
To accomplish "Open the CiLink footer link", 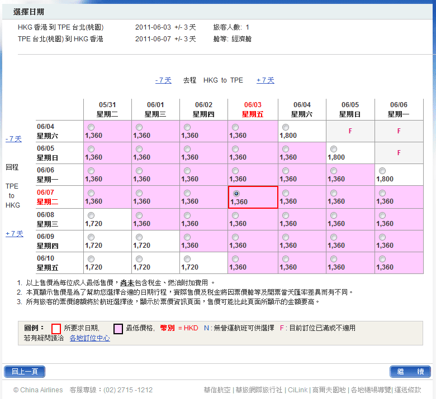I will pos(296,390).
